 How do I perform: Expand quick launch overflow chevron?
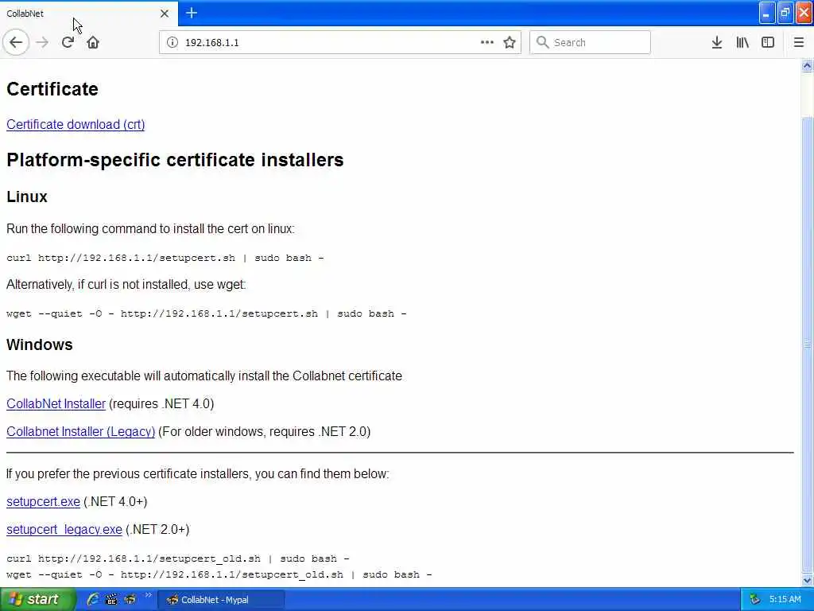point(148,595)
